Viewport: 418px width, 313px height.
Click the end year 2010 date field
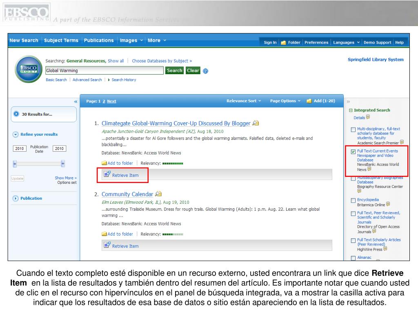point(59,148)
